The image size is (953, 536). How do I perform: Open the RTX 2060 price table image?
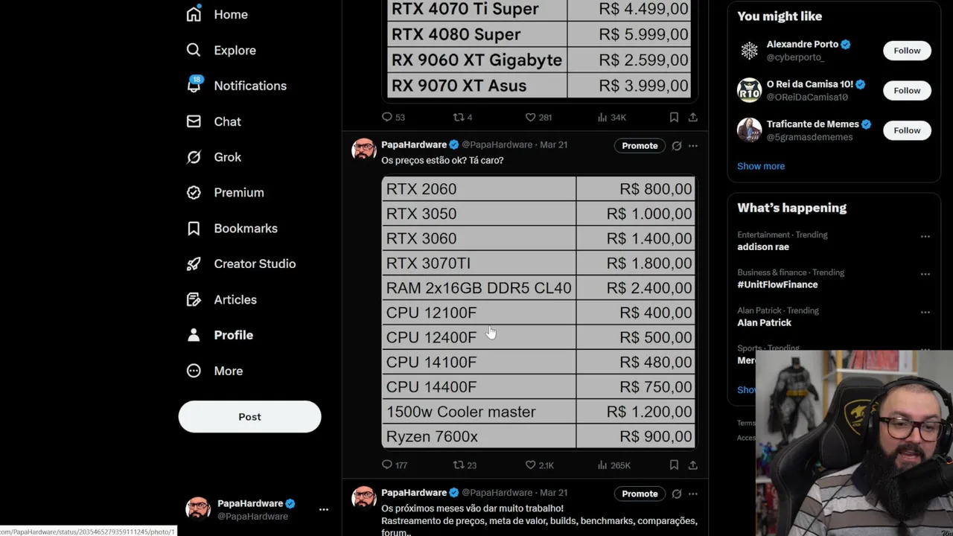pos(538,313)
